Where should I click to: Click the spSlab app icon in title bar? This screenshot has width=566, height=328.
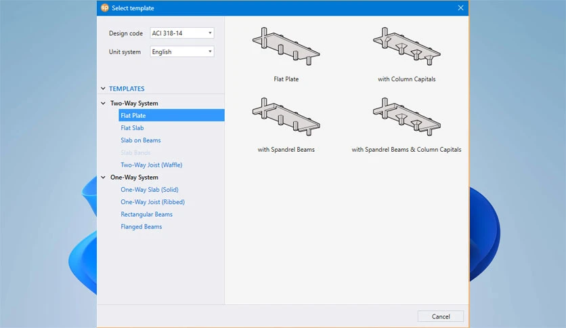(104, 7)
